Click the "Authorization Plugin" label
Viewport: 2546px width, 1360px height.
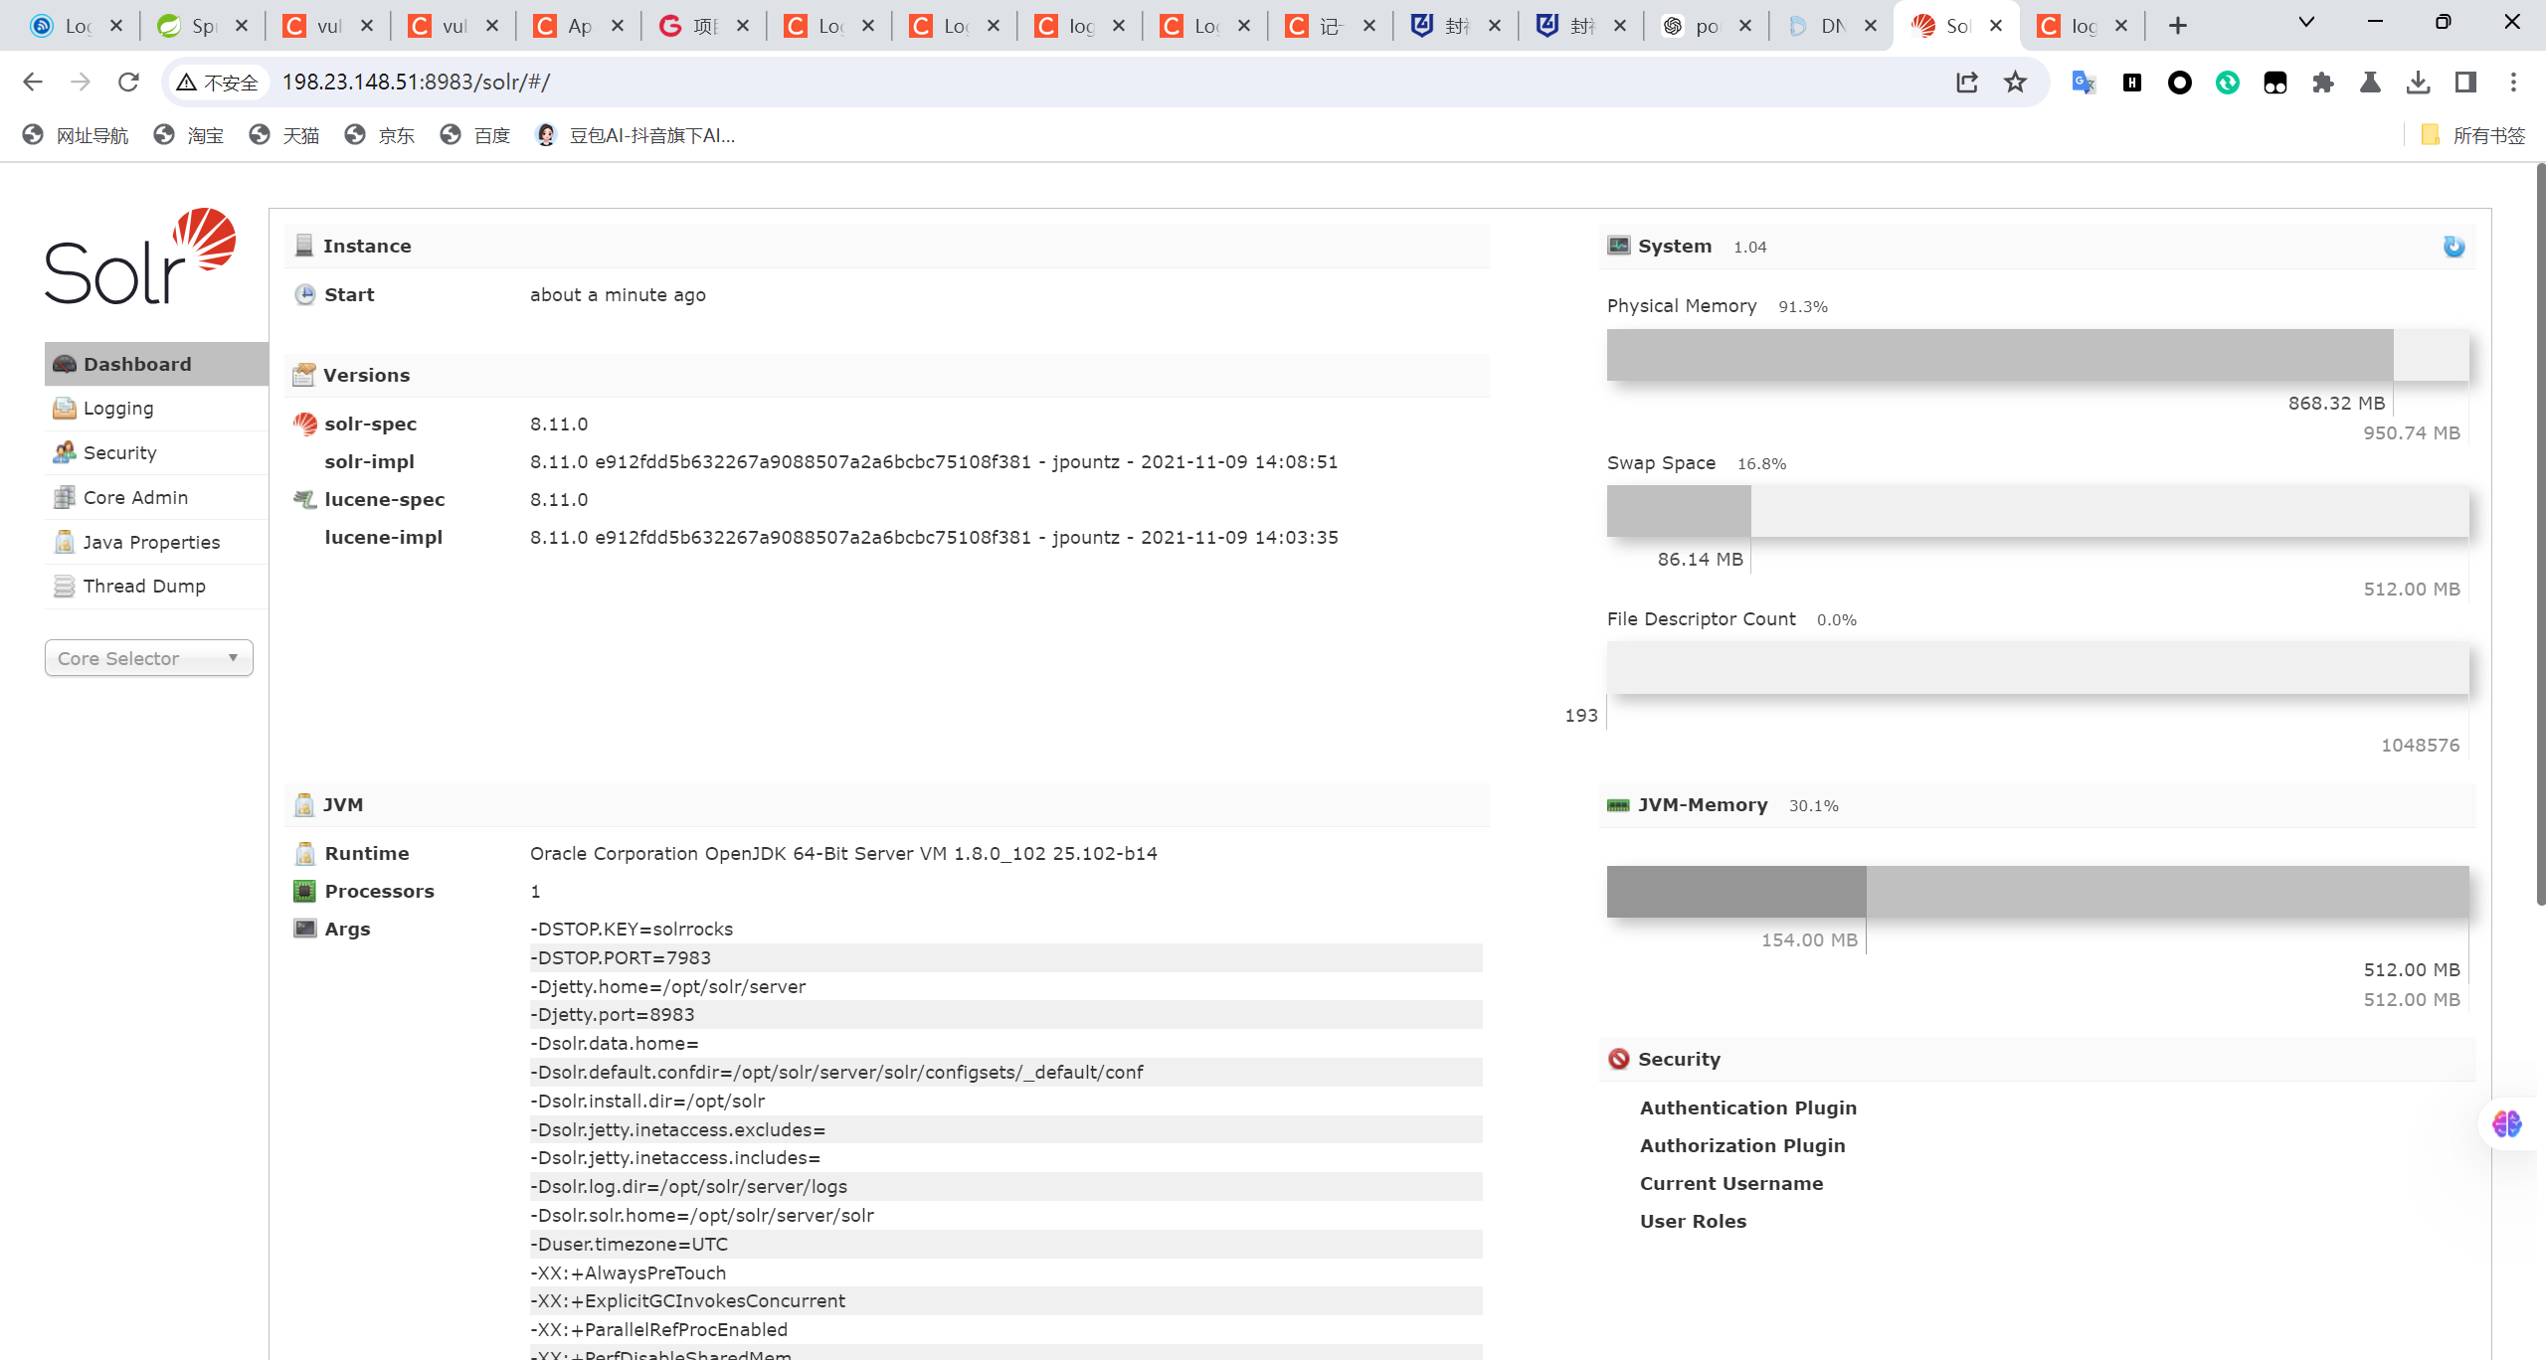(x=1742, y=1146)
